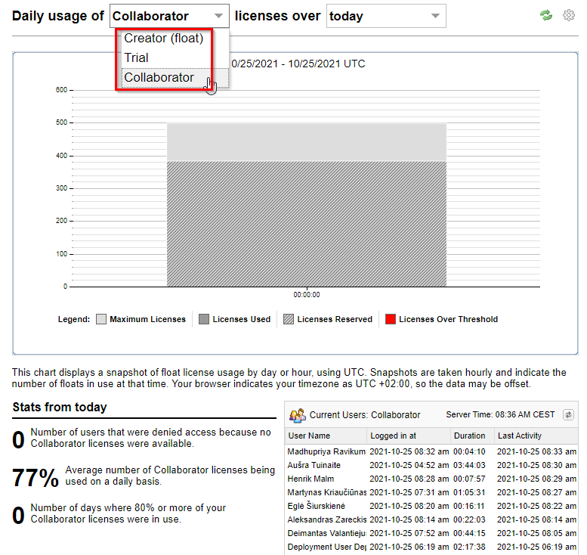Select the Madhupriya Ravikum user row

(x=431, y=451)
